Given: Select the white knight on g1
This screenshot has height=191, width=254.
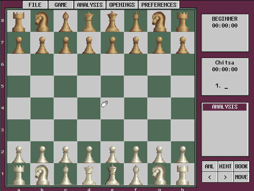Looking at the screenshot, I should pyautogui.click(x=159, y=174).
